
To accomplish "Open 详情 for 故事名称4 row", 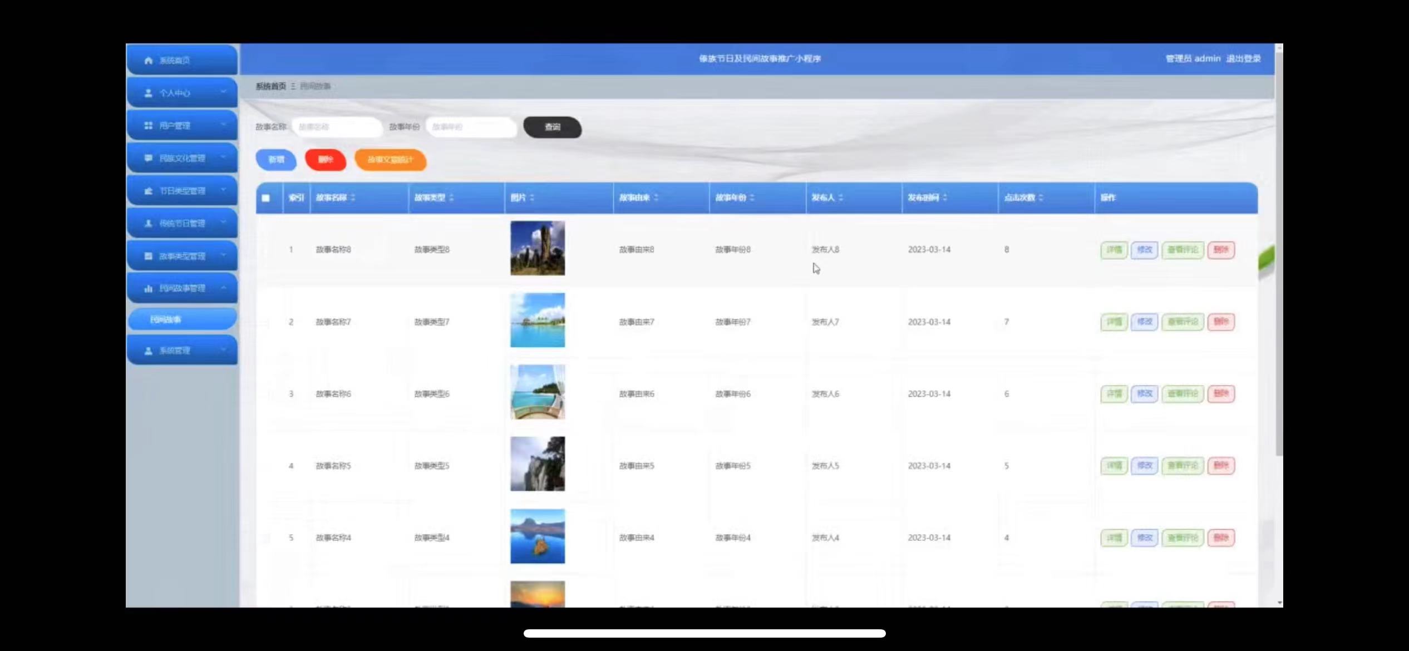I will click(x=1114, y=537).
